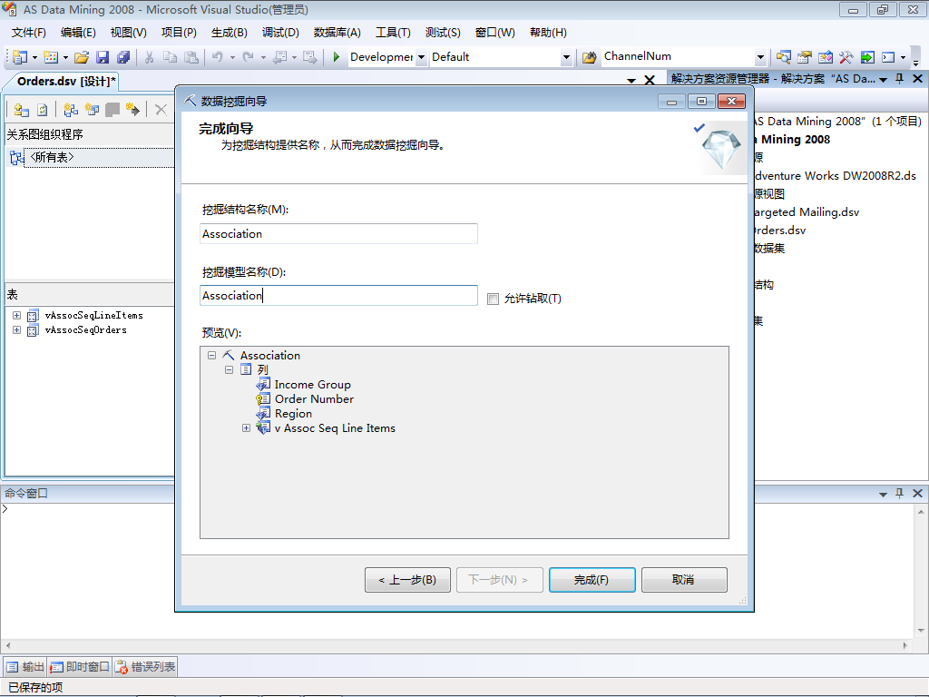This screenshot has width=929, height=697.
Task: Click the green Start Debugging arrow
Action: tap(336, 57)
